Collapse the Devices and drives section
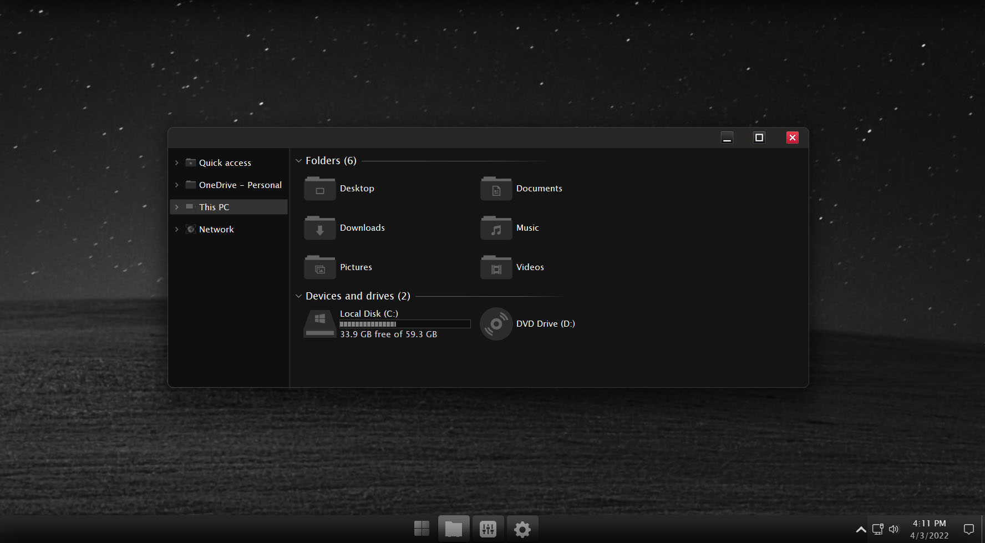Screen dimensions: 985x543 tap(298, 296)
